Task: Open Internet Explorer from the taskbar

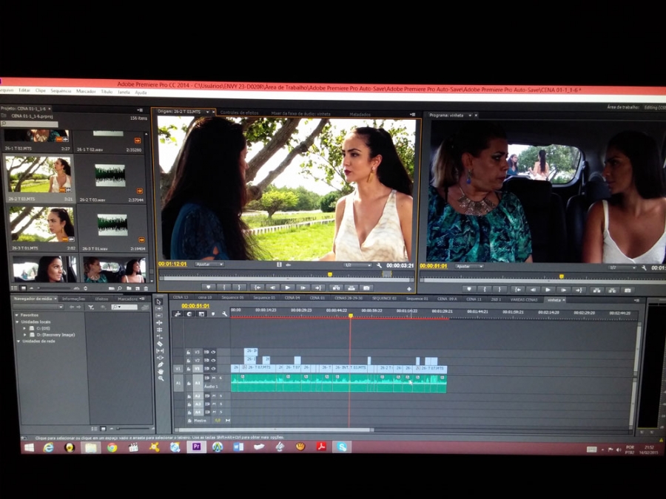Action: point(48,448)
